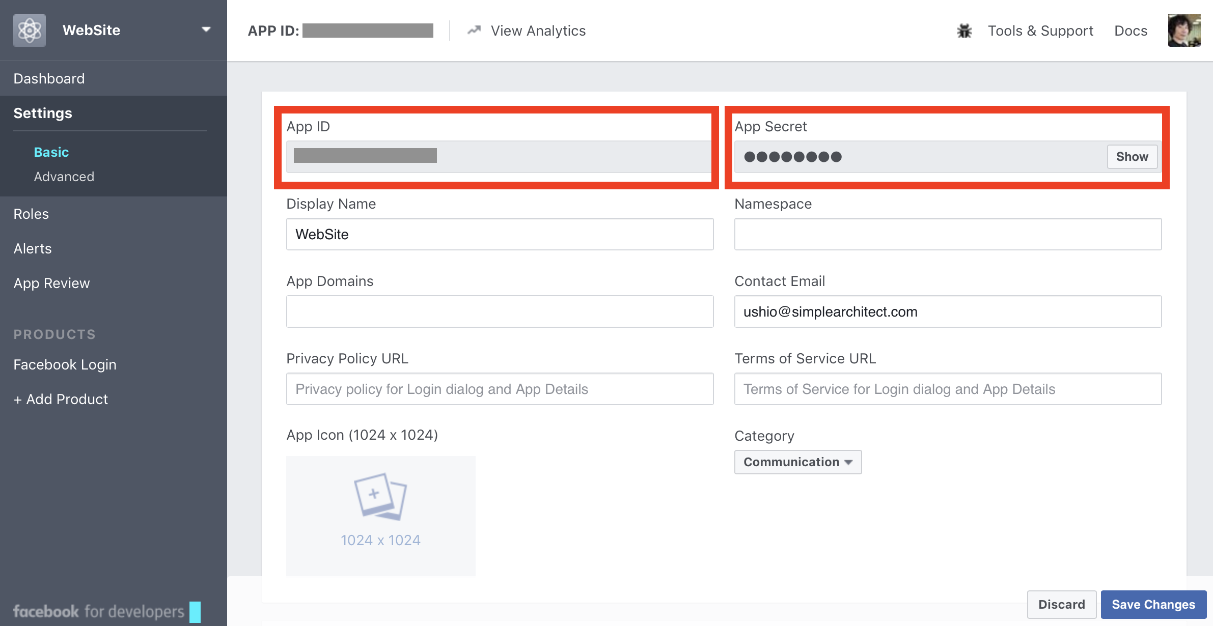Click Save Changes button
The height and width of the screenshot is (626, 1213).
[x=1153, y=604]
